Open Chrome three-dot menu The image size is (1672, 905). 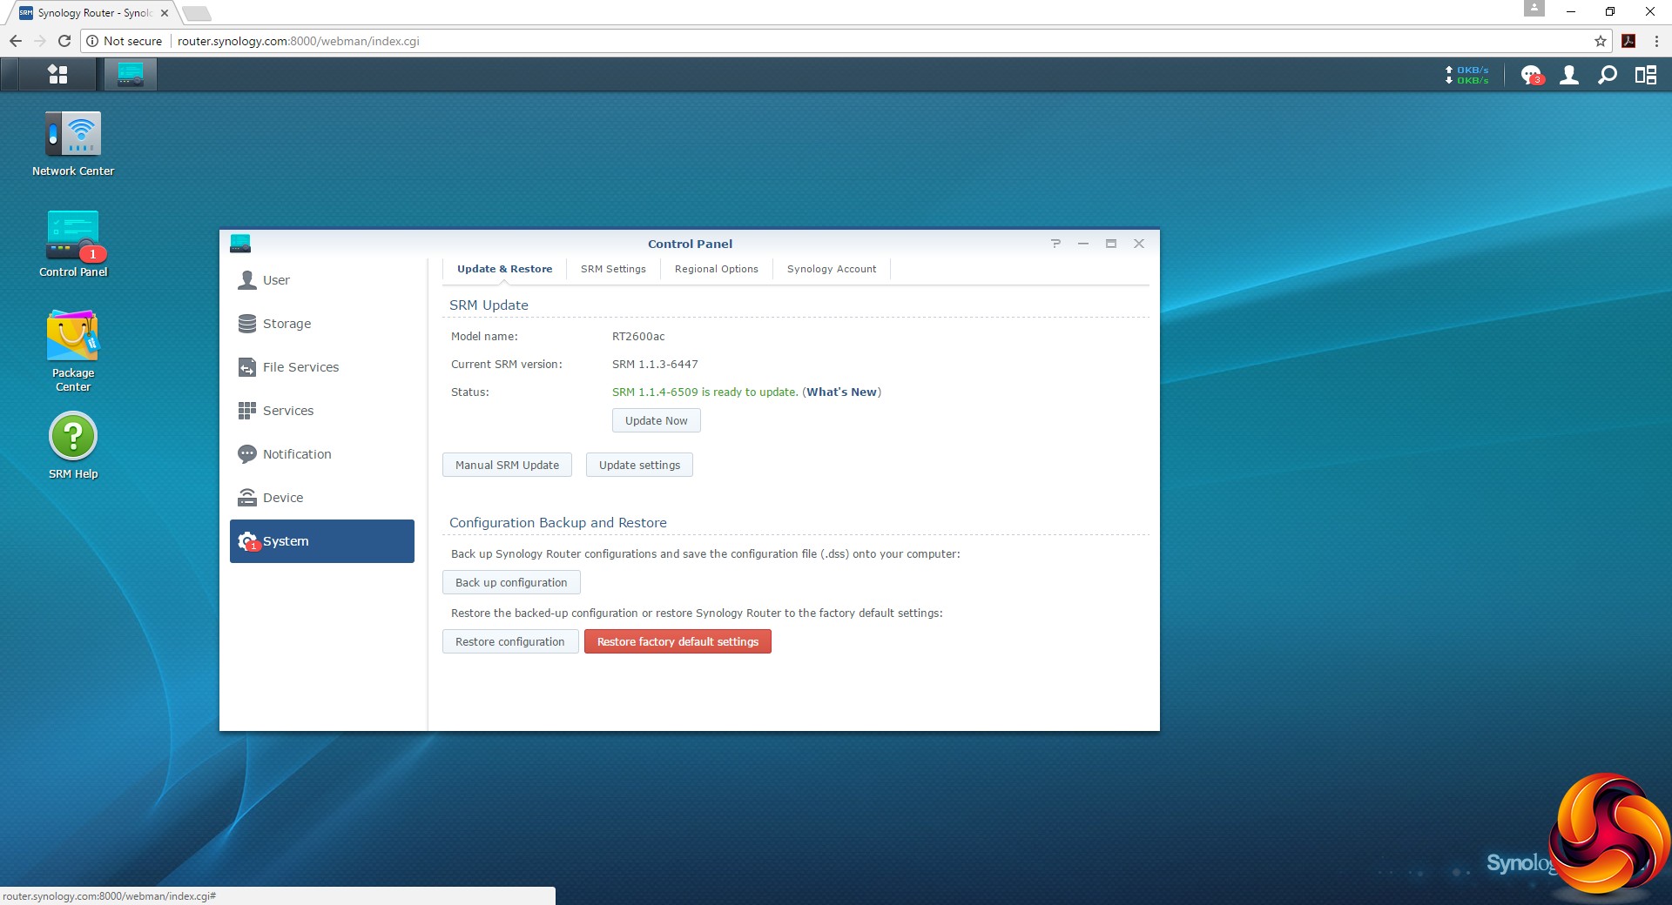coord(1656,41)
